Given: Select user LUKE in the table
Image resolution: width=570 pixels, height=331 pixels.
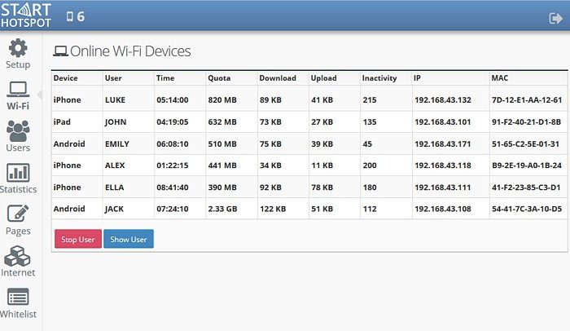Looking at the screenshot, I should 116,99.
